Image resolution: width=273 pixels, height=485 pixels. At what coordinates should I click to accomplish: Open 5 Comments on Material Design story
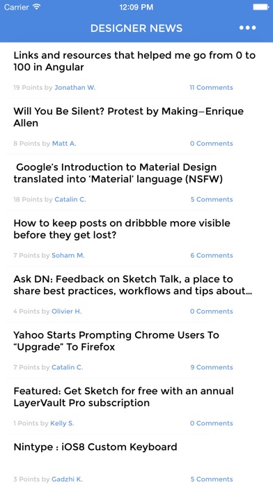pos(212,199)
